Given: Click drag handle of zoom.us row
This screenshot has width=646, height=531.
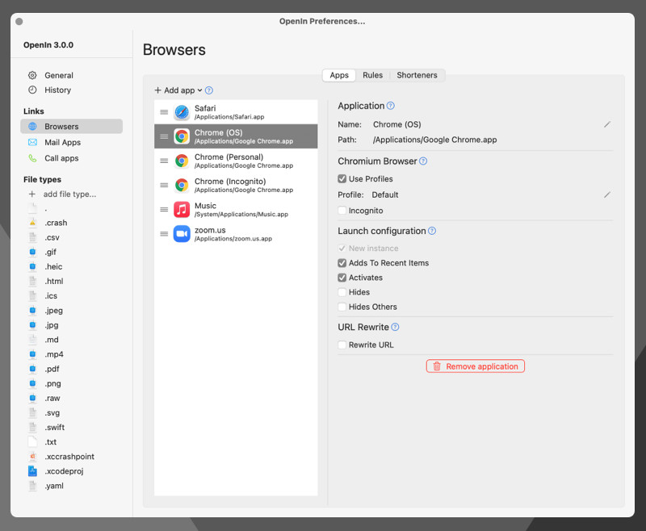Looking at the screenshot, I should (164, 234).
